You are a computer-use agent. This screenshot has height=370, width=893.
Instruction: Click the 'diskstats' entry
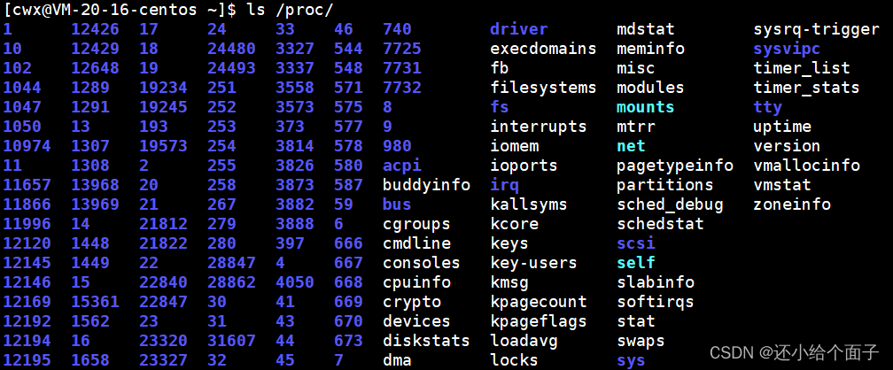pyautogui.click(x=426, y=341)
